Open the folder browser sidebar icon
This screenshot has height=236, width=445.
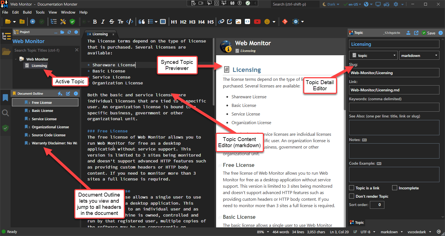pos(6,52)
